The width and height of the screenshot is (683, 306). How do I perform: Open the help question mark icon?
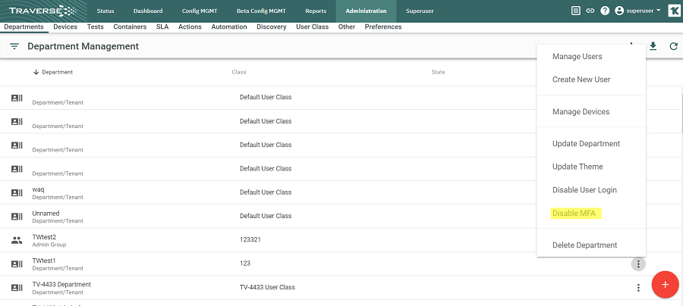pos(605,11)
